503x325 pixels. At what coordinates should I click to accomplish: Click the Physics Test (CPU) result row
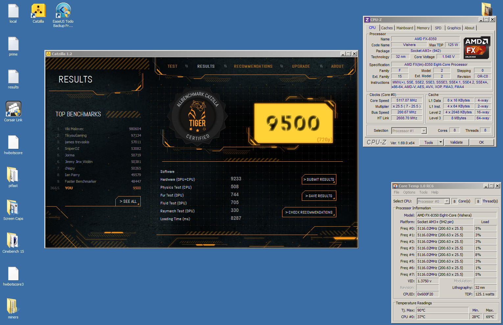click(x=201, y=187)
